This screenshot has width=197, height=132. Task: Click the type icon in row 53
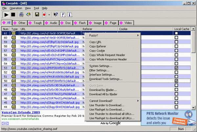point(13,68)
